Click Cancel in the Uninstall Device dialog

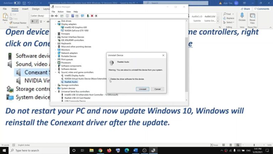click(157, 89)
